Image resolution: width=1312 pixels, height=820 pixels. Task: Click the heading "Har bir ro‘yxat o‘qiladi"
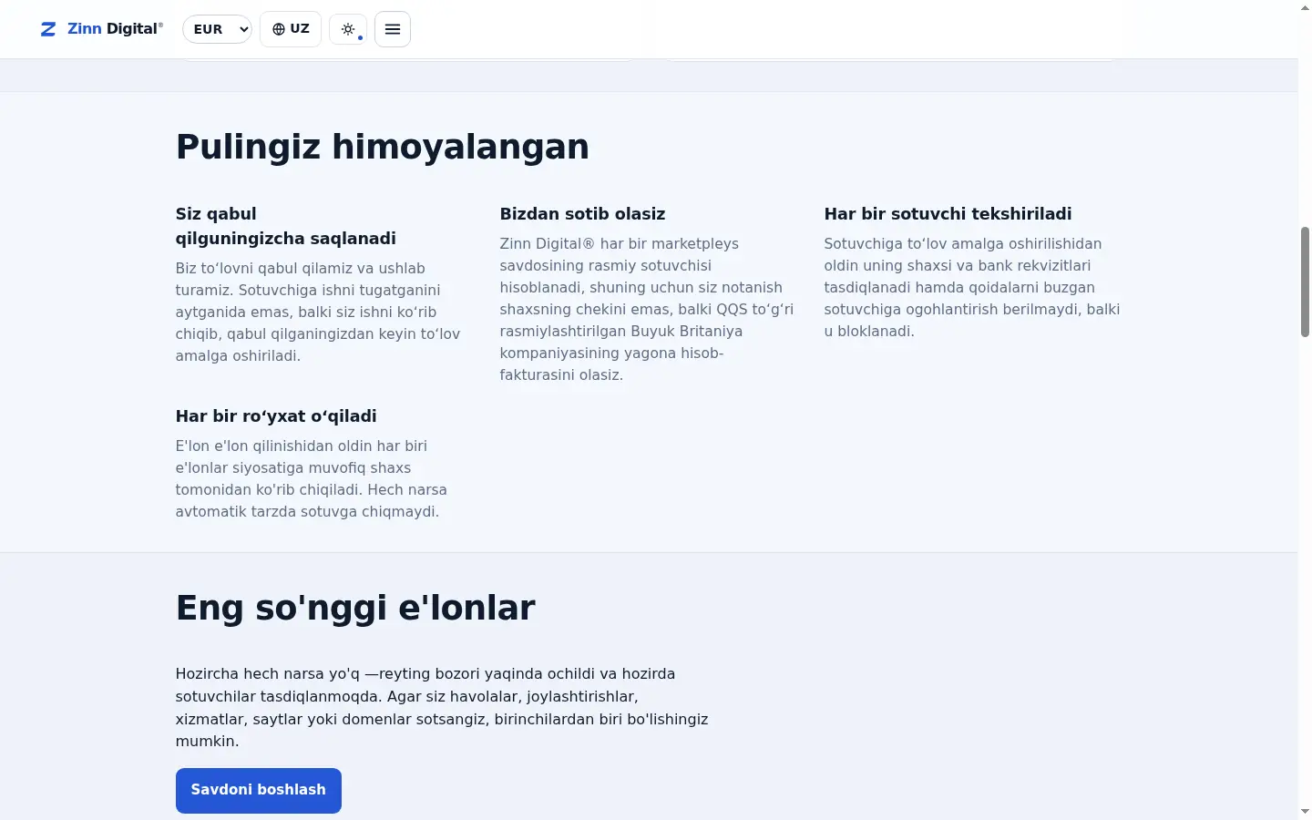tap(276, 416)
